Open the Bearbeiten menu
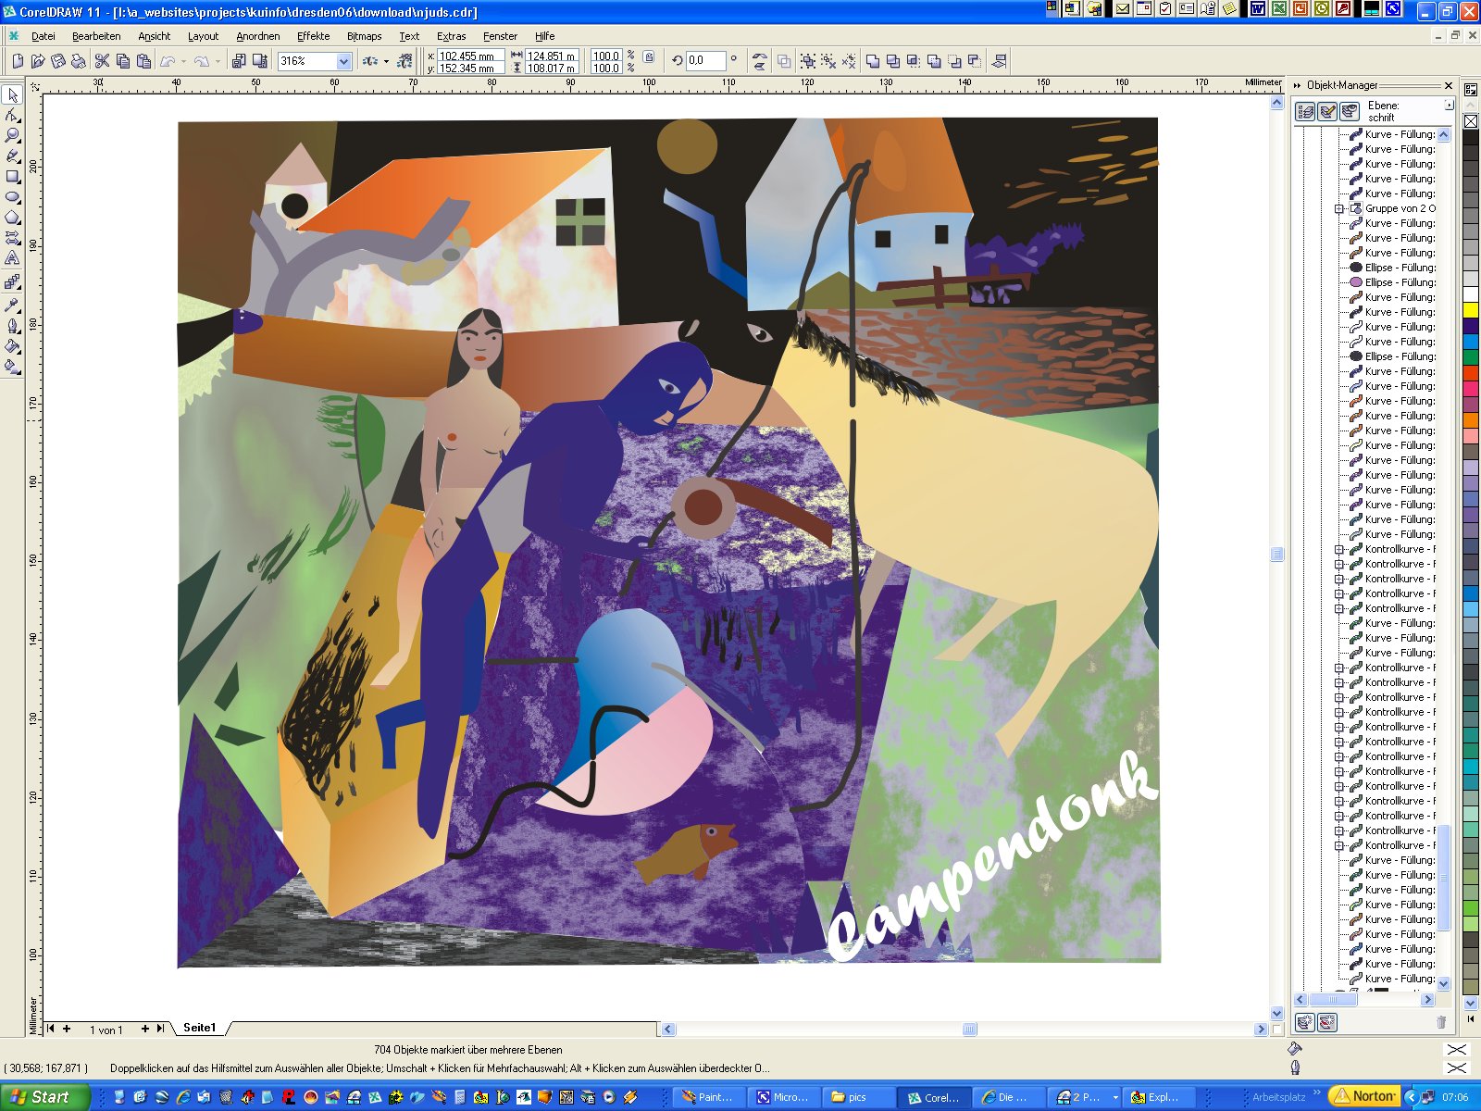The image size is (1481, 1111). pyautogui.click(x=96, y=36)
